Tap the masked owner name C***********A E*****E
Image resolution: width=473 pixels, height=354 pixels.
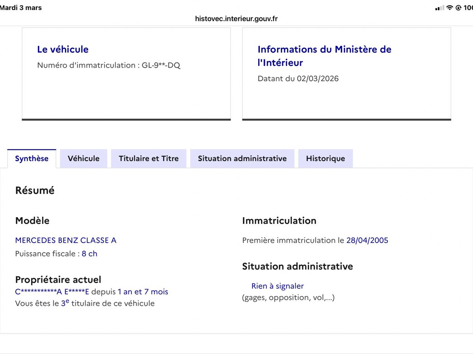[x=52, y=292]
